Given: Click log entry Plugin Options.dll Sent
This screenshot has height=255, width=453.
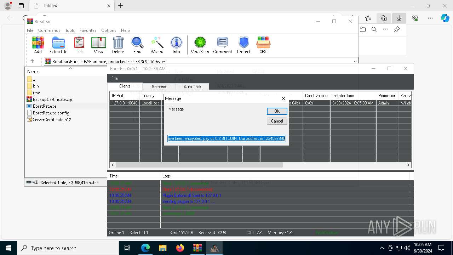Looking at the screenshot, I should pyautogui.click(x=192, y=195).
